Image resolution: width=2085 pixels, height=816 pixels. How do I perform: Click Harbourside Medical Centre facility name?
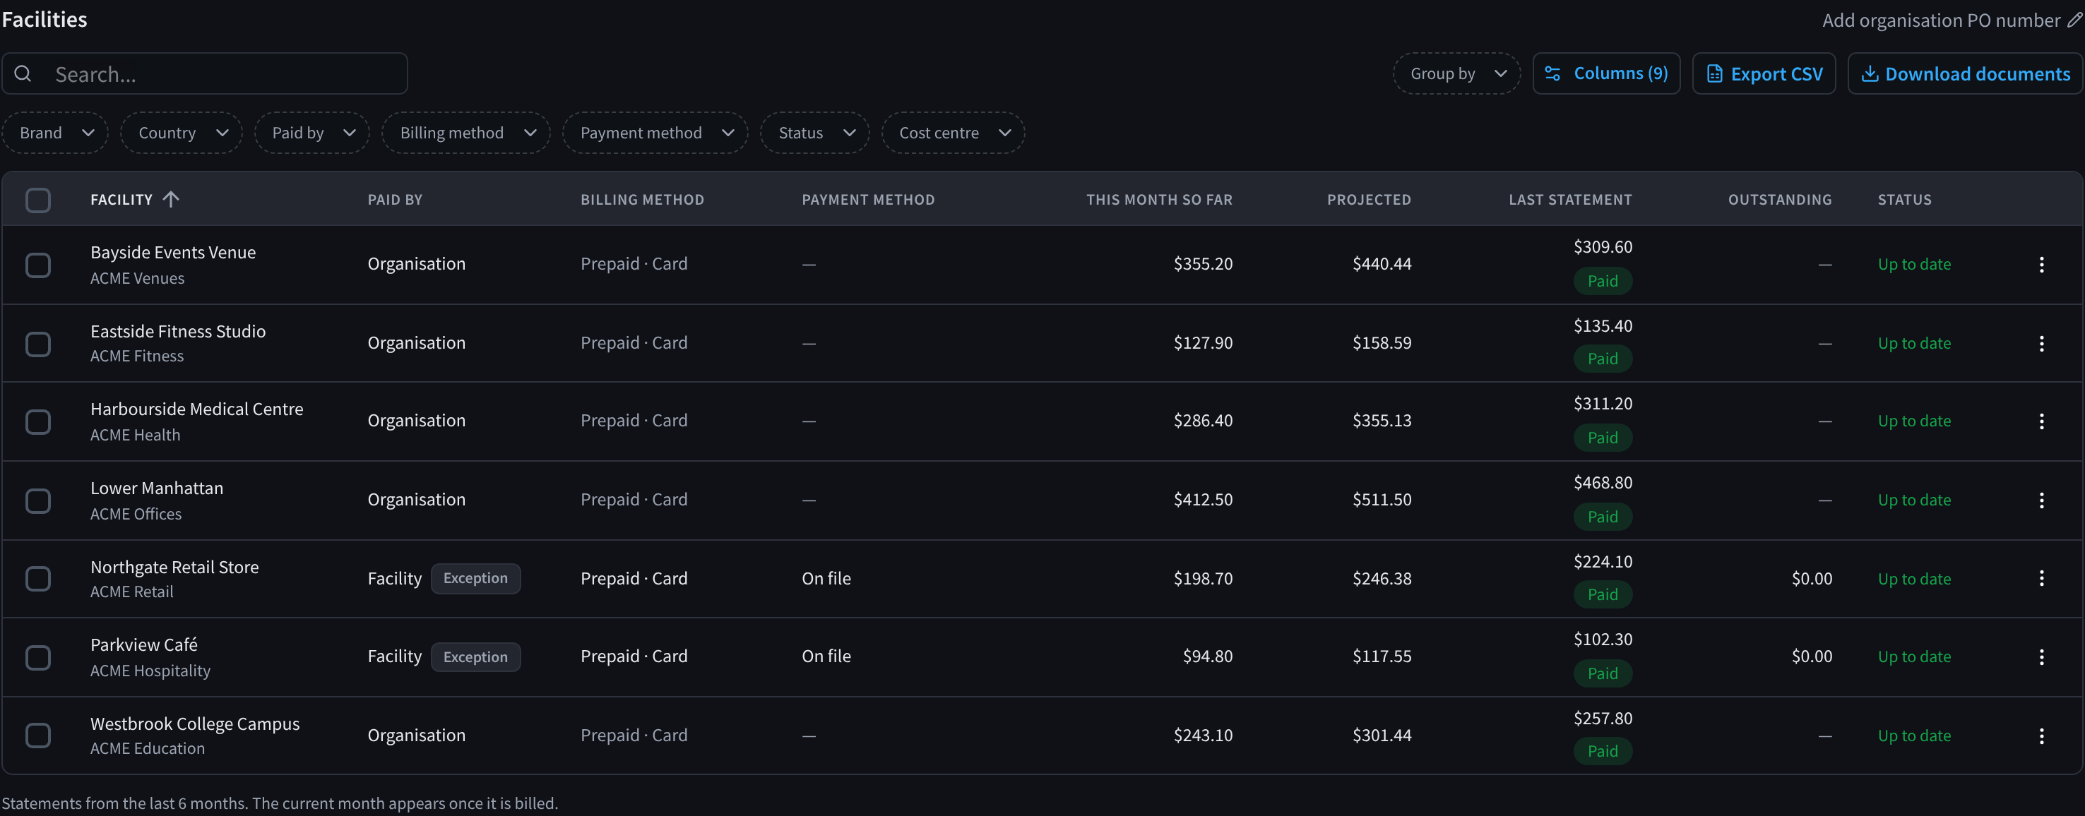[x=196, y=409]
